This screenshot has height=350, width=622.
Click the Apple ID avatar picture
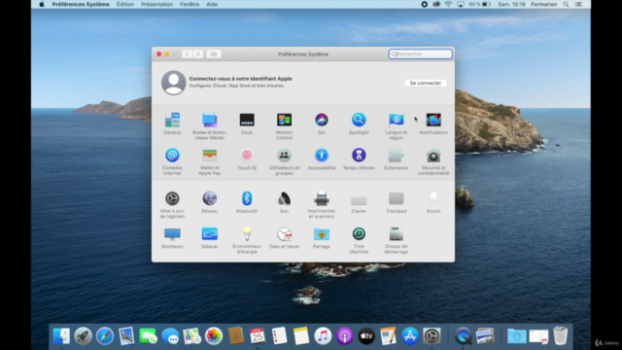coord(173,83)
